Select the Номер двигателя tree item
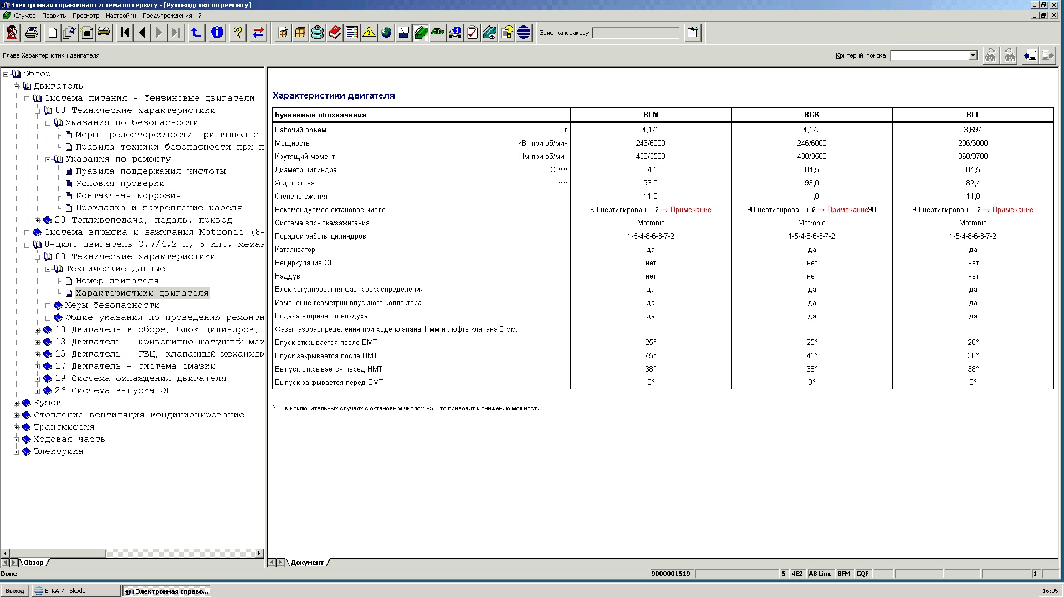 pos(117,281)
